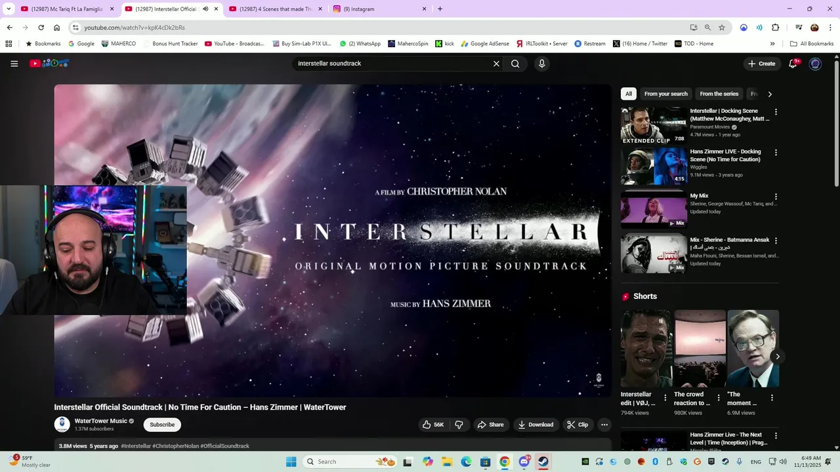The height and width of the screenshot is (472, 840).
Task: Open Microsoft Edge from the taskbar
Action: (466, 462)
